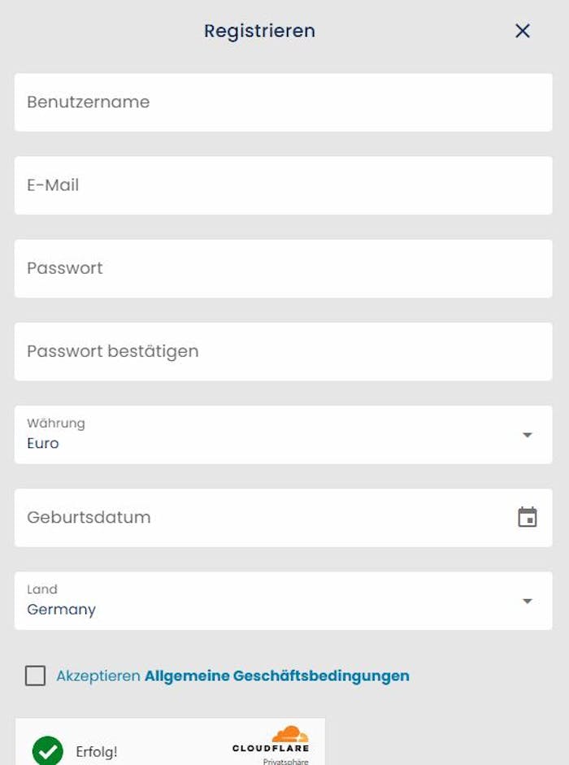This screenshot has width=569, height=765.
Task: Click into the E-Mail field
Action: pyautogui.click(x=283, y=185)
